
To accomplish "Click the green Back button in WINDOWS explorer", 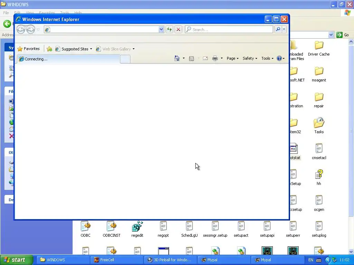I will point(7,24).
